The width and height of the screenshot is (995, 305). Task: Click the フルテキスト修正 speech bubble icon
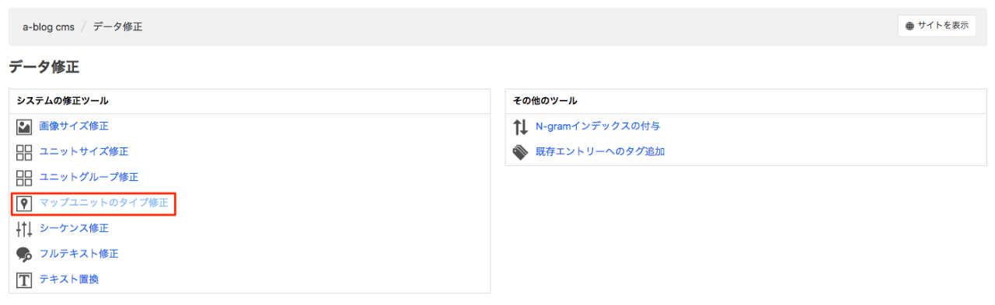(24, 254)
